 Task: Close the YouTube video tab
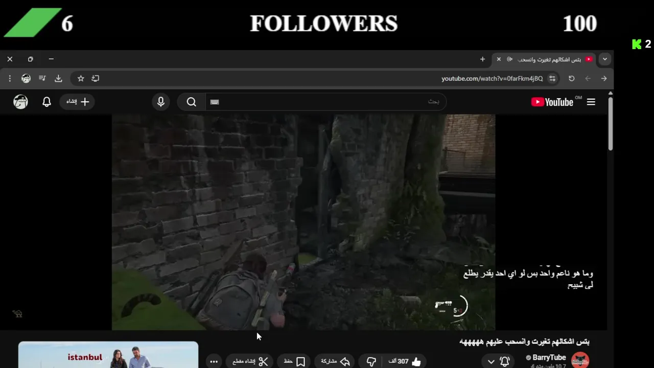tap(499, 59)
